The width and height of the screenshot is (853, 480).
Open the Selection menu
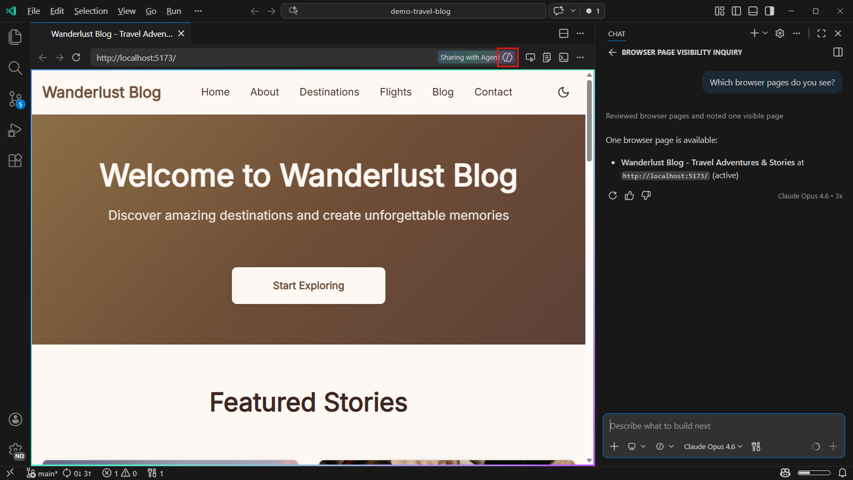click(91, 11)
